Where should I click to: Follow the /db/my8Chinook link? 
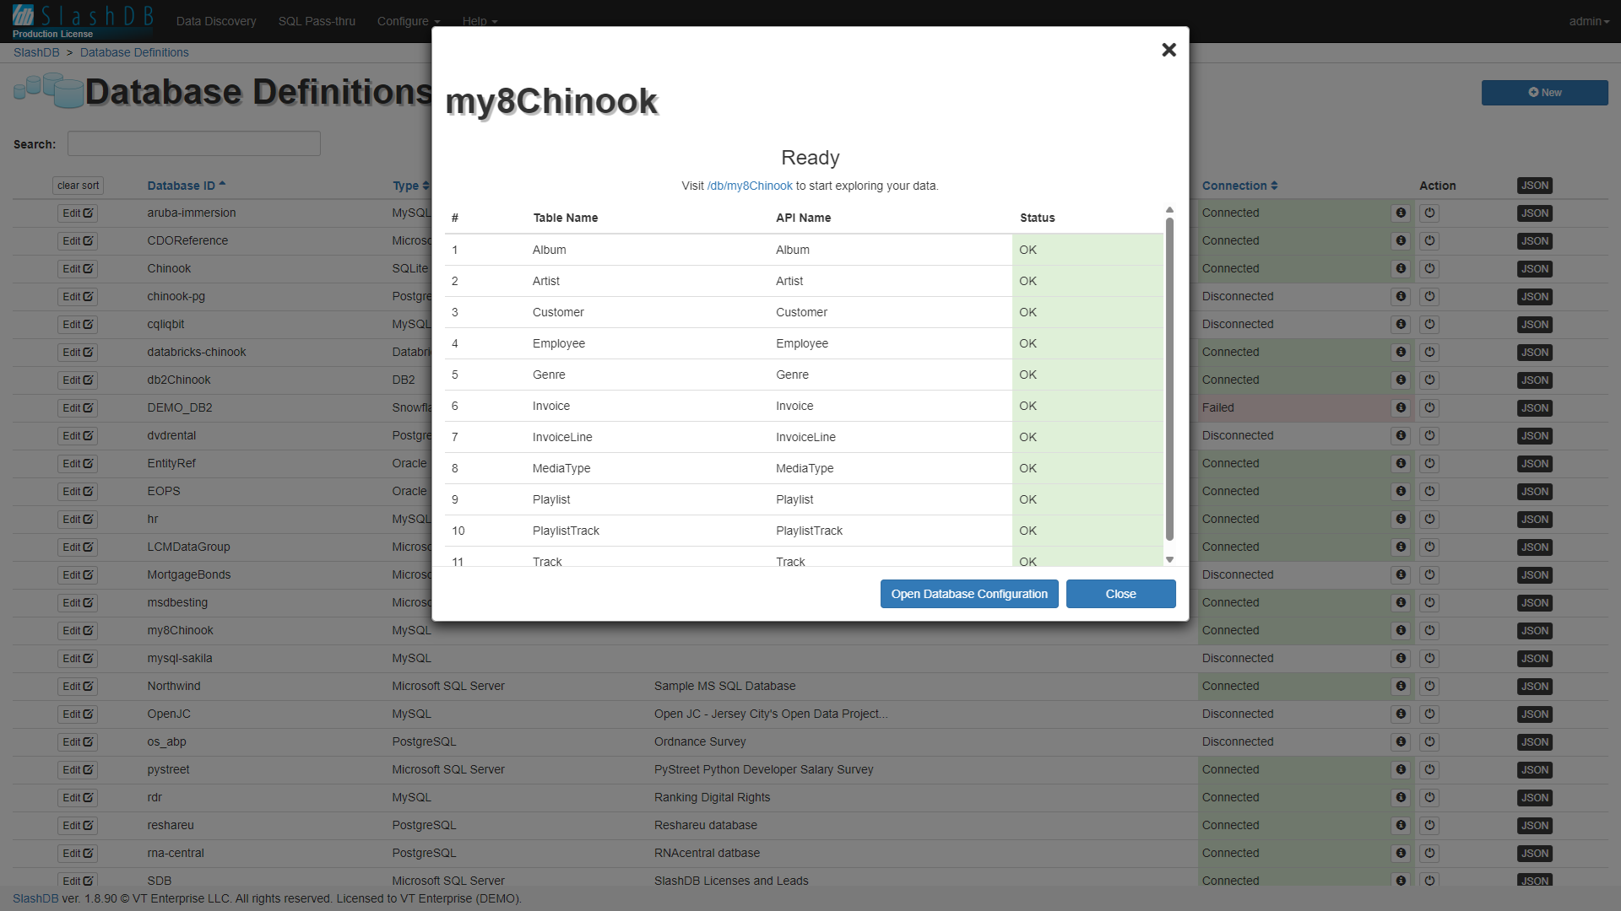pyautogui.click(x=750, y=186)
